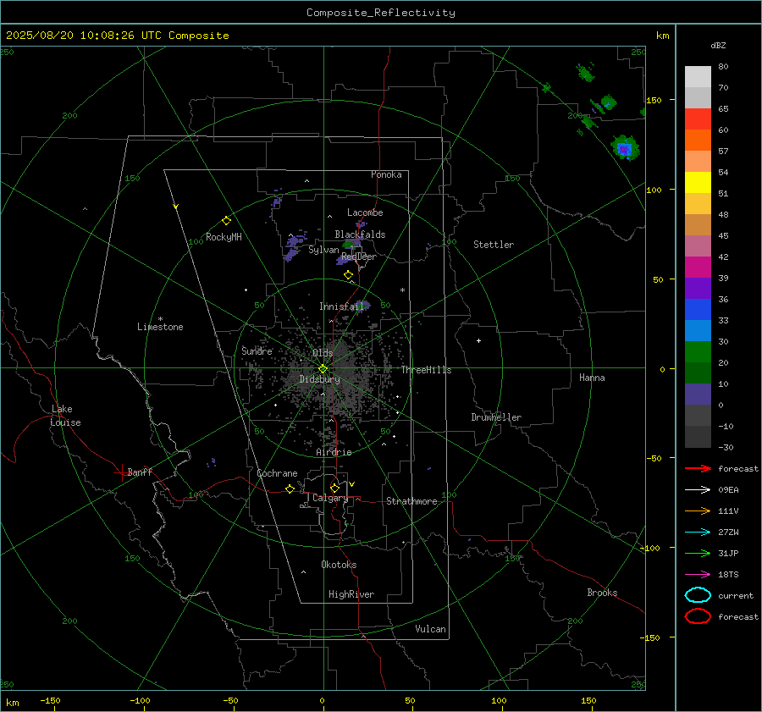Image resolution: width=762 pixels, height=712 pixels.
Task: Click the ThreeHills town label
Action: (426, 370)
